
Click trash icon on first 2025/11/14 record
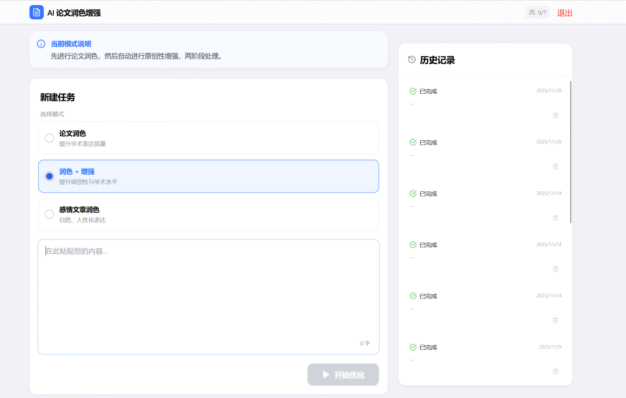click(x=555, y=218)
